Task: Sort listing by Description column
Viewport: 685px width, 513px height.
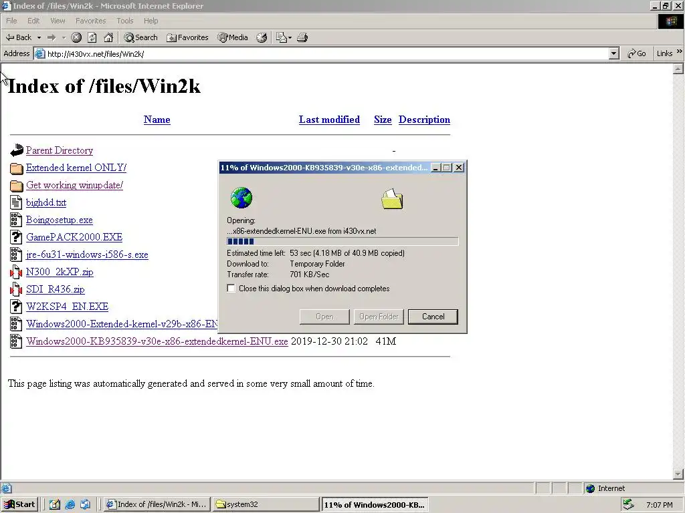Action: (424, 120)
